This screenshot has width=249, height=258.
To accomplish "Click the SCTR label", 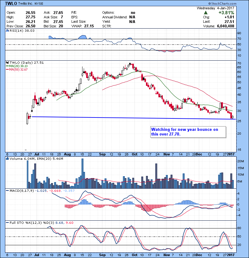I will [x=107, y=26].
